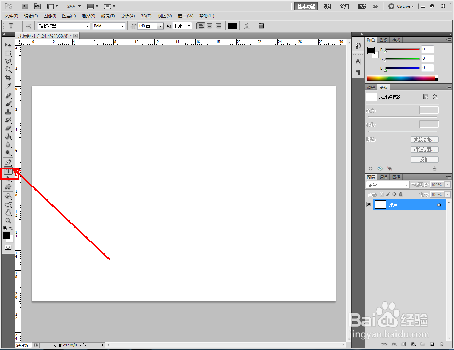Set center text alignment

click(x=210, y=26)
